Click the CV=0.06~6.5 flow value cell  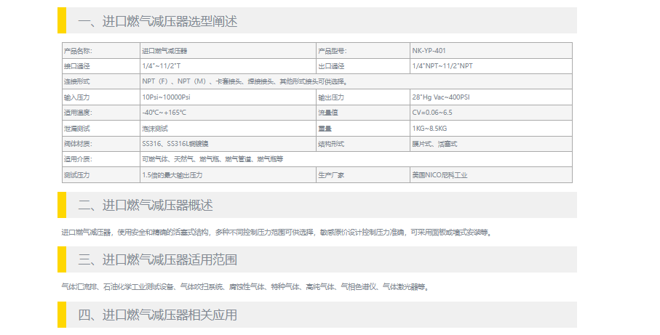pos(432,113)
